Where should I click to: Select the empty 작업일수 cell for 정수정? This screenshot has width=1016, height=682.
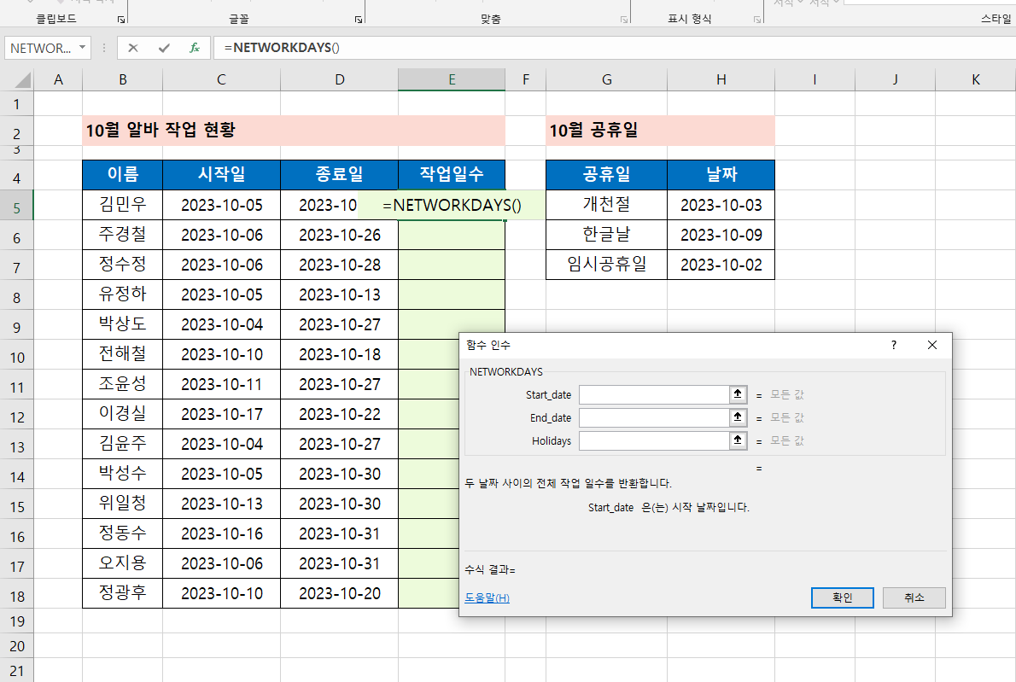(x=452, y=265)
